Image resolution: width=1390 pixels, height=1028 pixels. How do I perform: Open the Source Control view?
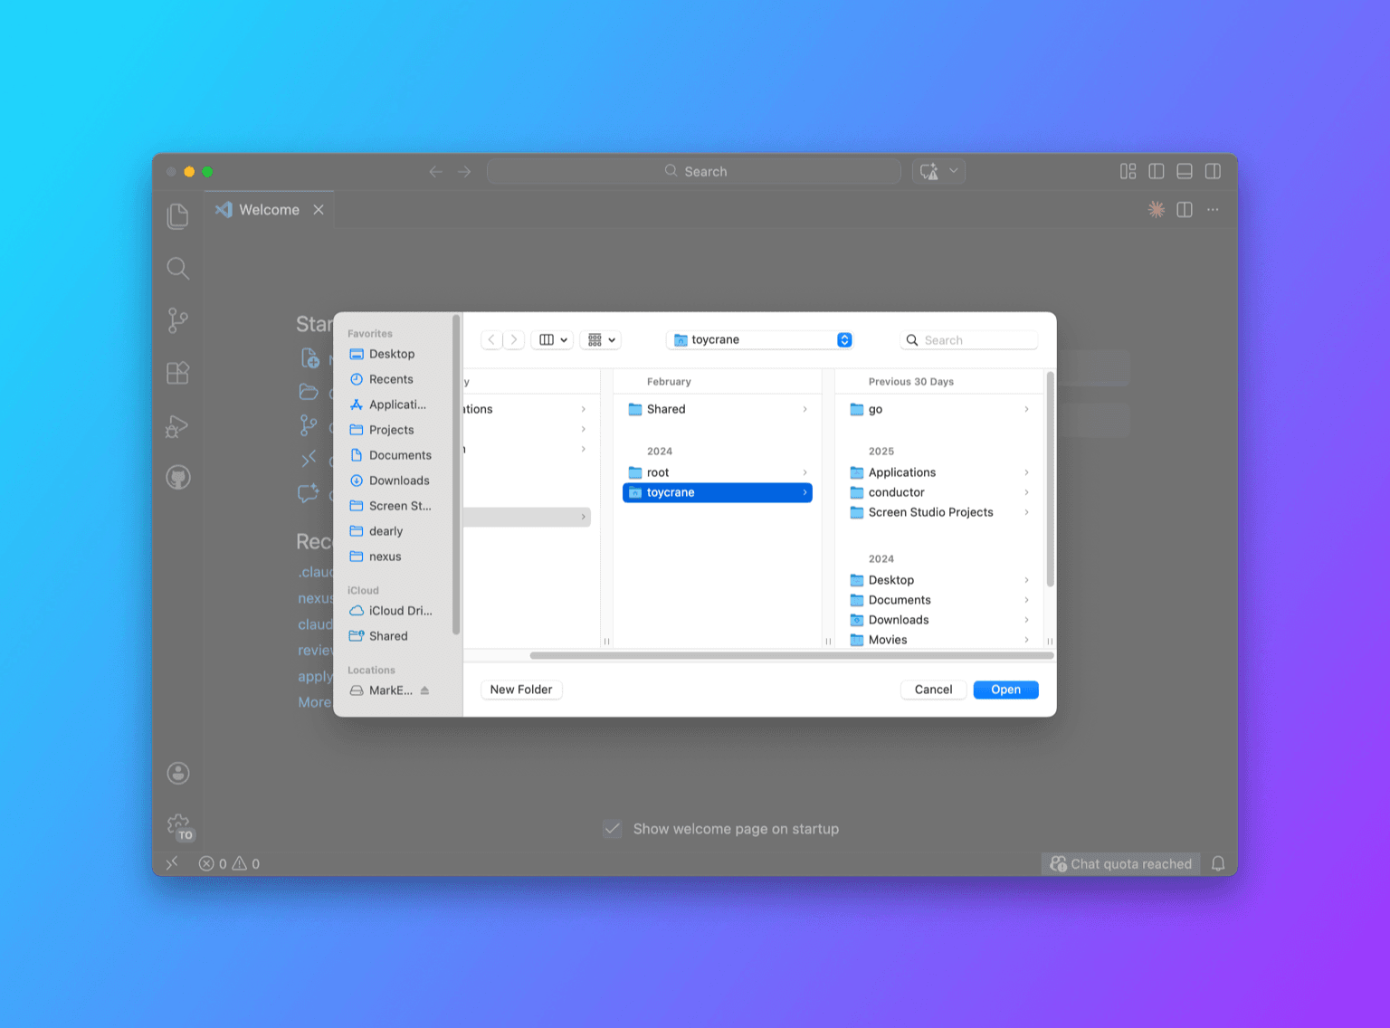pos(177,319)
